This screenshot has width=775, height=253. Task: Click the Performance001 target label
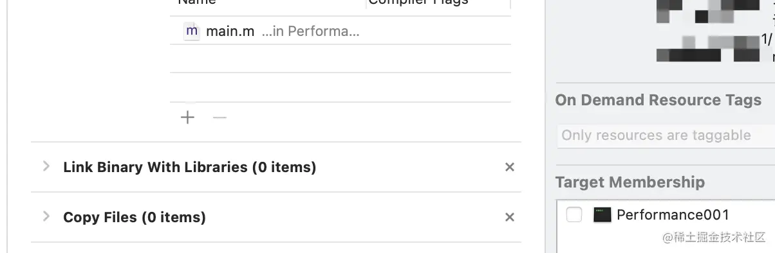(673, 214)
